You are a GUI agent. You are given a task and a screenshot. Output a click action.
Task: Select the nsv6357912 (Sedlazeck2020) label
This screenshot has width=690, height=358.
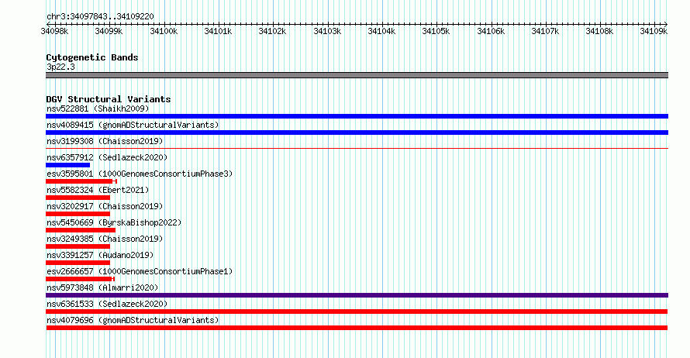(x=107, y=157)
